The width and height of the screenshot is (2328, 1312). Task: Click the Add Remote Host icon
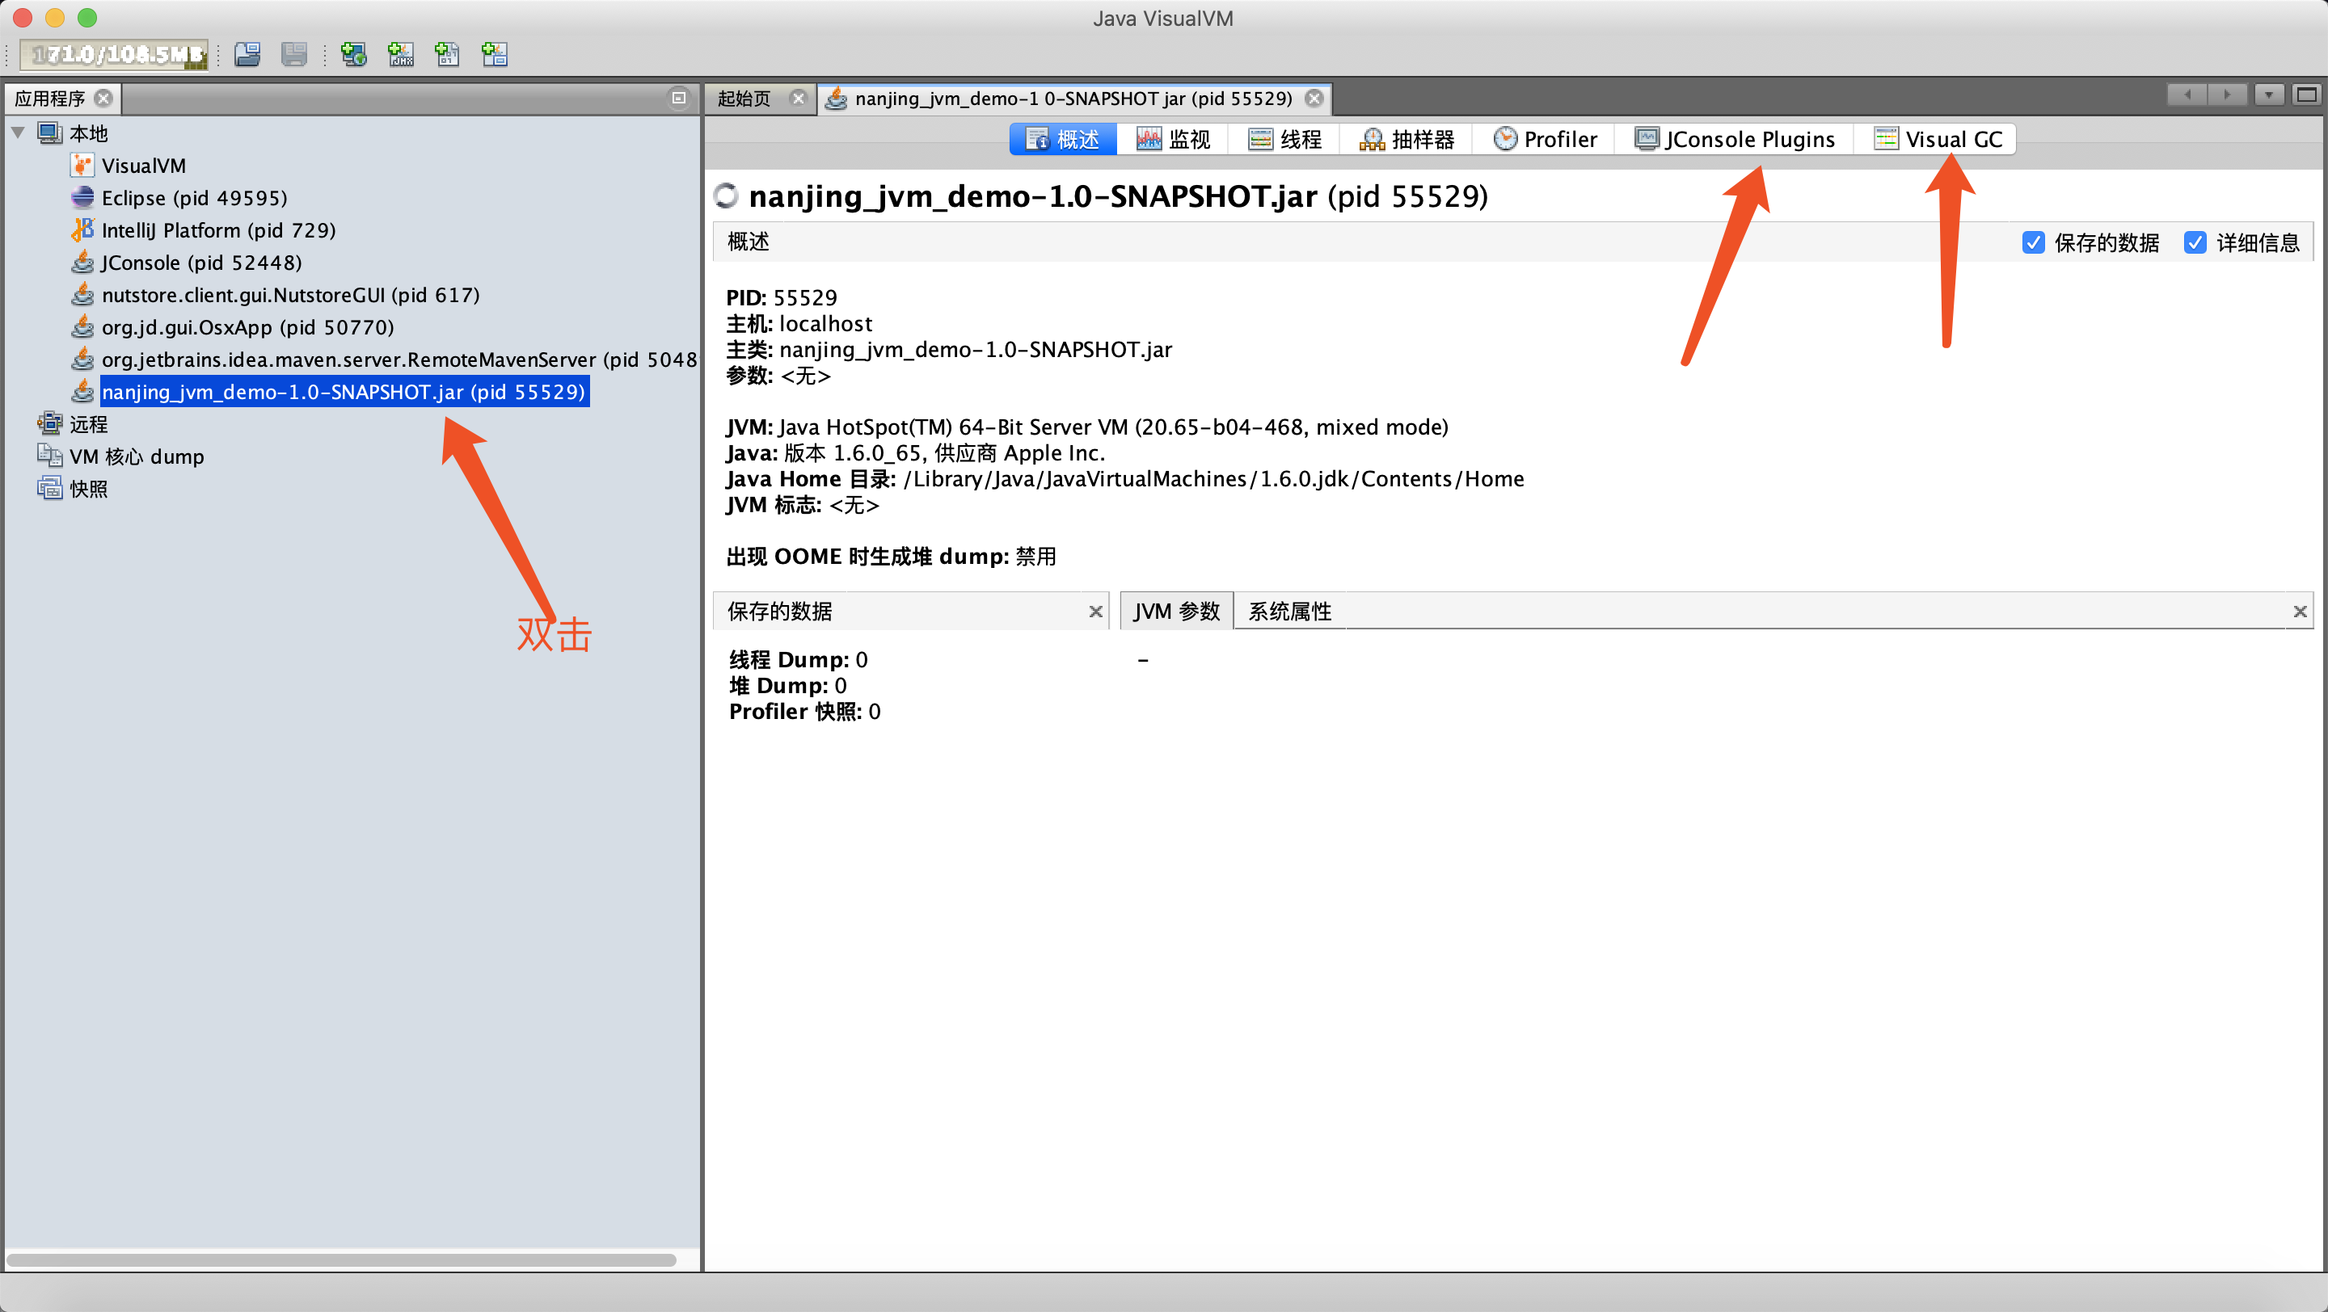coord(353,54)
